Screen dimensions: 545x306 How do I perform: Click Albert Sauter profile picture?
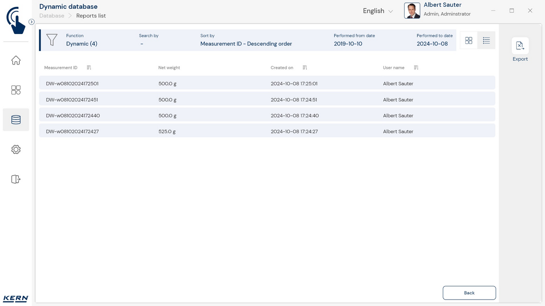coord(412,11)
